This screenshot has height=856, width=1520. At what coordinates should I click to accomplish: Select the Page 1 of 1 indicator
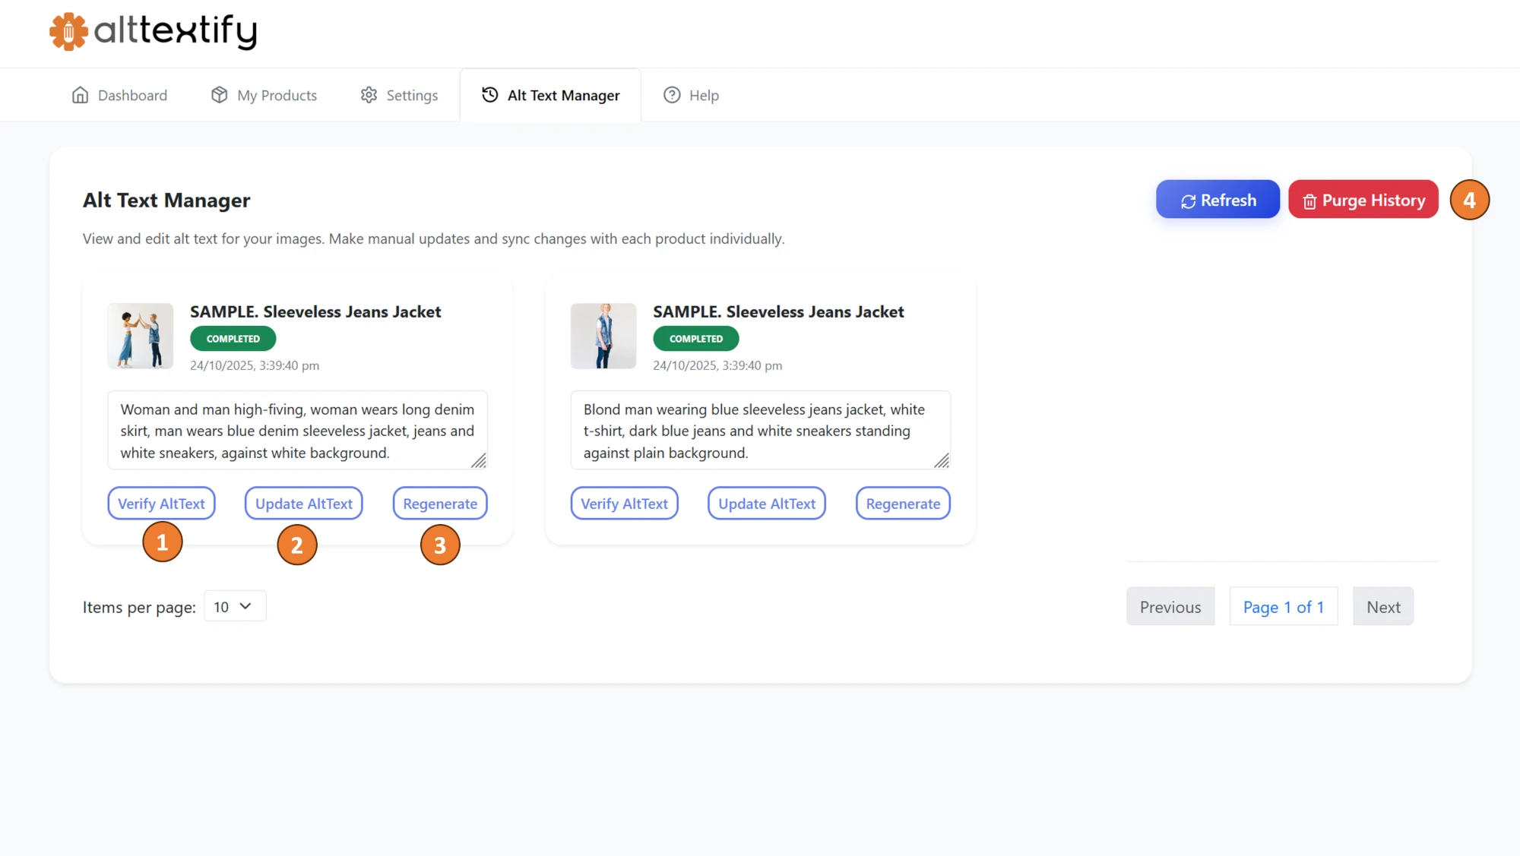(x=1283, y=606)
